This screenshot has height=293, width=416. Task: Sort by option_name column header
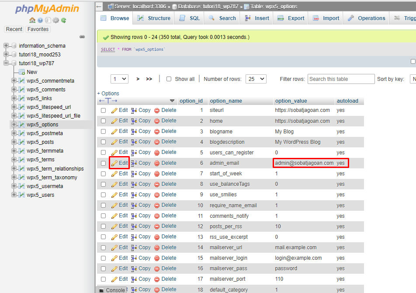(x=226, y=101)
